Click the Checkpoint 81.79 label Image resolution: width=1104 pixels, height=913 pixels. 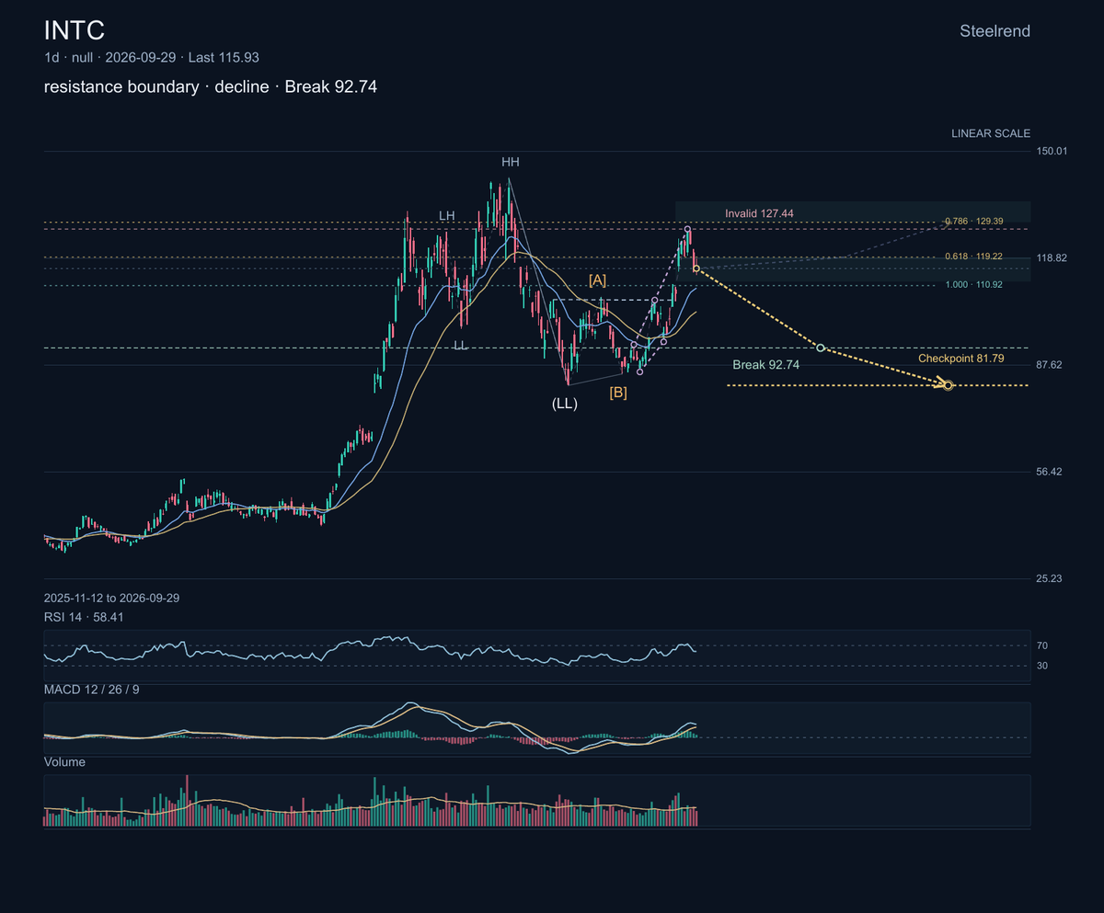[x=960, y=358]
